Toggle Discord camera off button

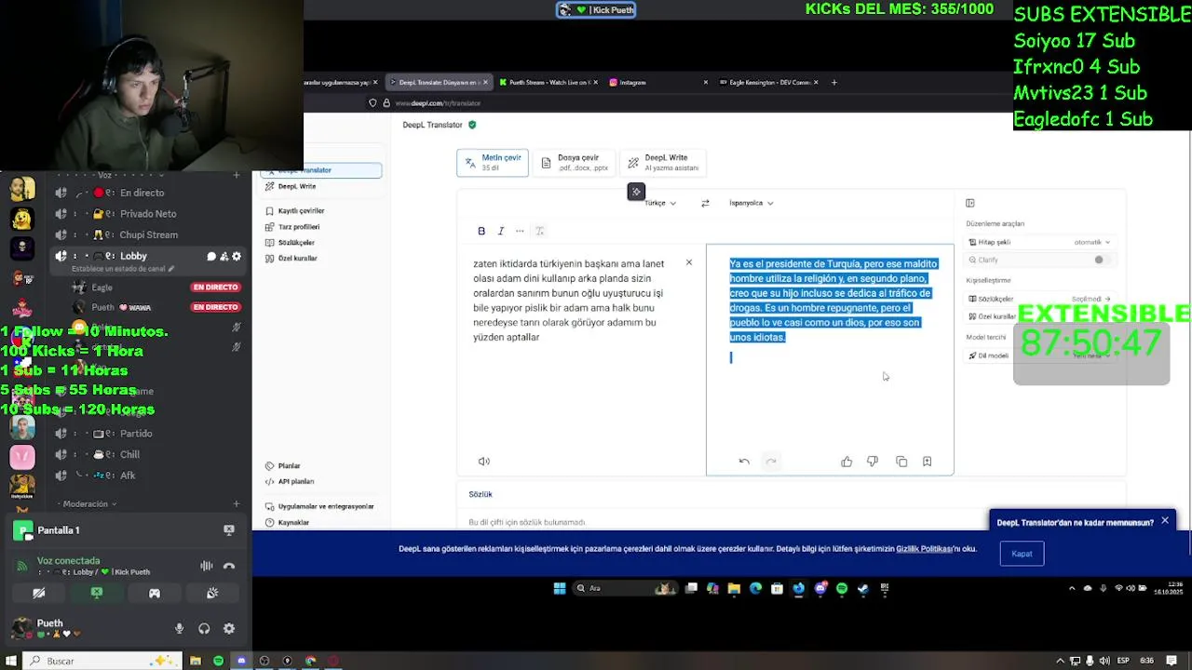[x=39, y=593]
